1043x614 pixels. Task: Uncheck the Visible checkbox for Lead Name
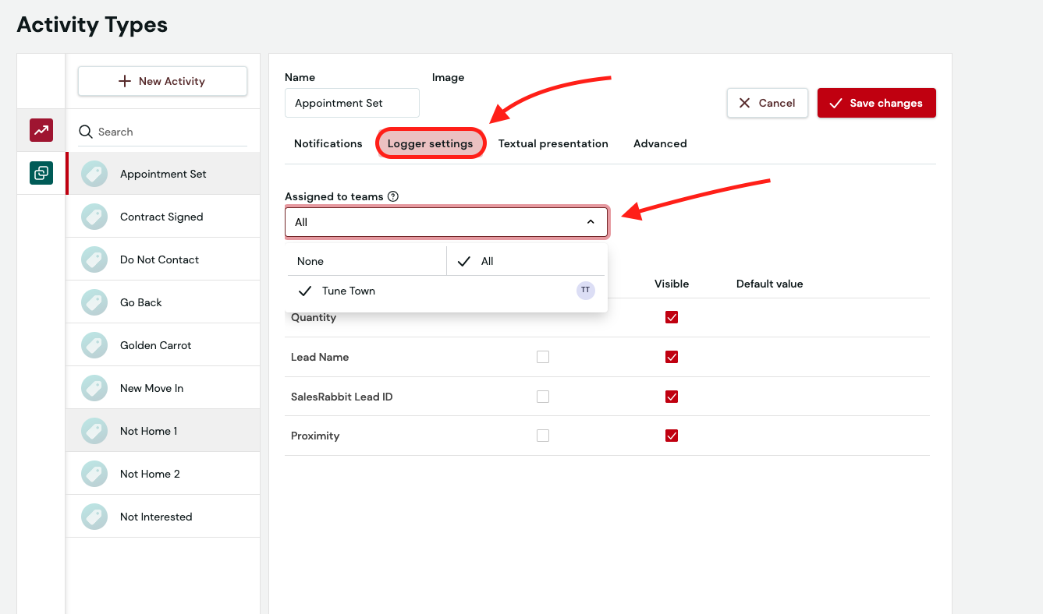coord(672,357)
